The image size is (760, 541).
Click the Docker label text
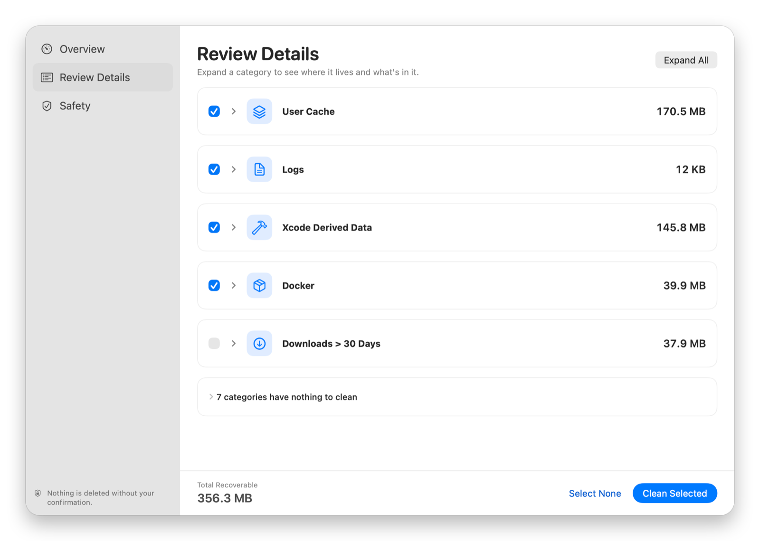tap(298, 286)
